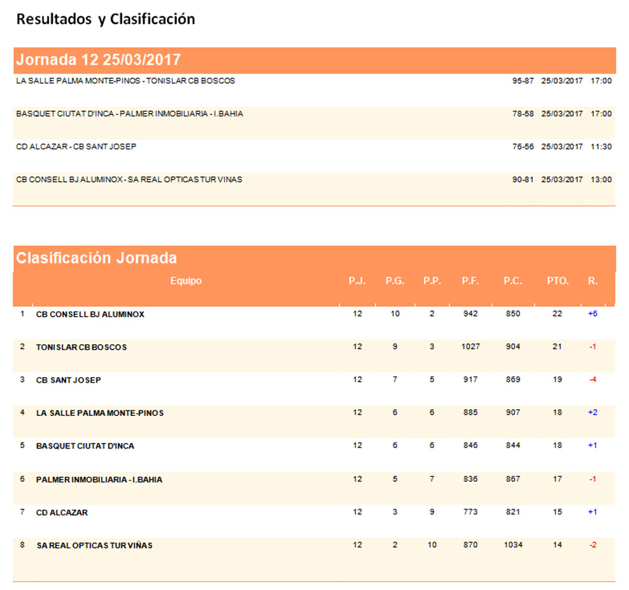Open the Clasificación Jornada section header
Viewport: 629px width, 590px height.
click(96, 258)
